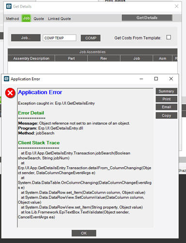Viewport: 186px width, 243px height.
Task: Email the error report
Action: tap(166, 107)
